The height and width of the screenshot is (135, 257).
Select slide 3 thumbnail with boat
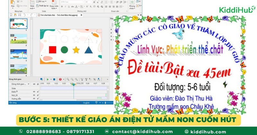coord(19,54)
